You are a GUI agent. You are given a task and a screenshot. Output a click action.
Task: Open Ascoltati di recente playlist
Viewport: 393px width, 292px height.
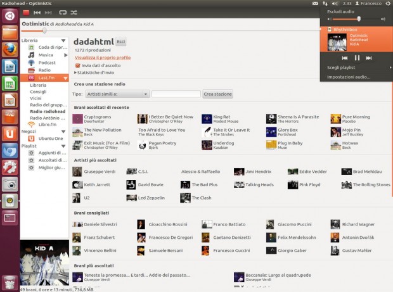(48, 160)
